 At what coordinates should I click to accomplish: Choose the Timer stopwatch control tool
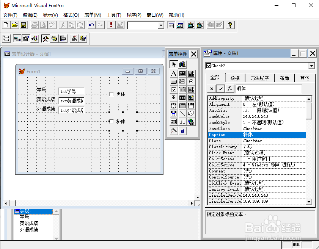[174, 105]
